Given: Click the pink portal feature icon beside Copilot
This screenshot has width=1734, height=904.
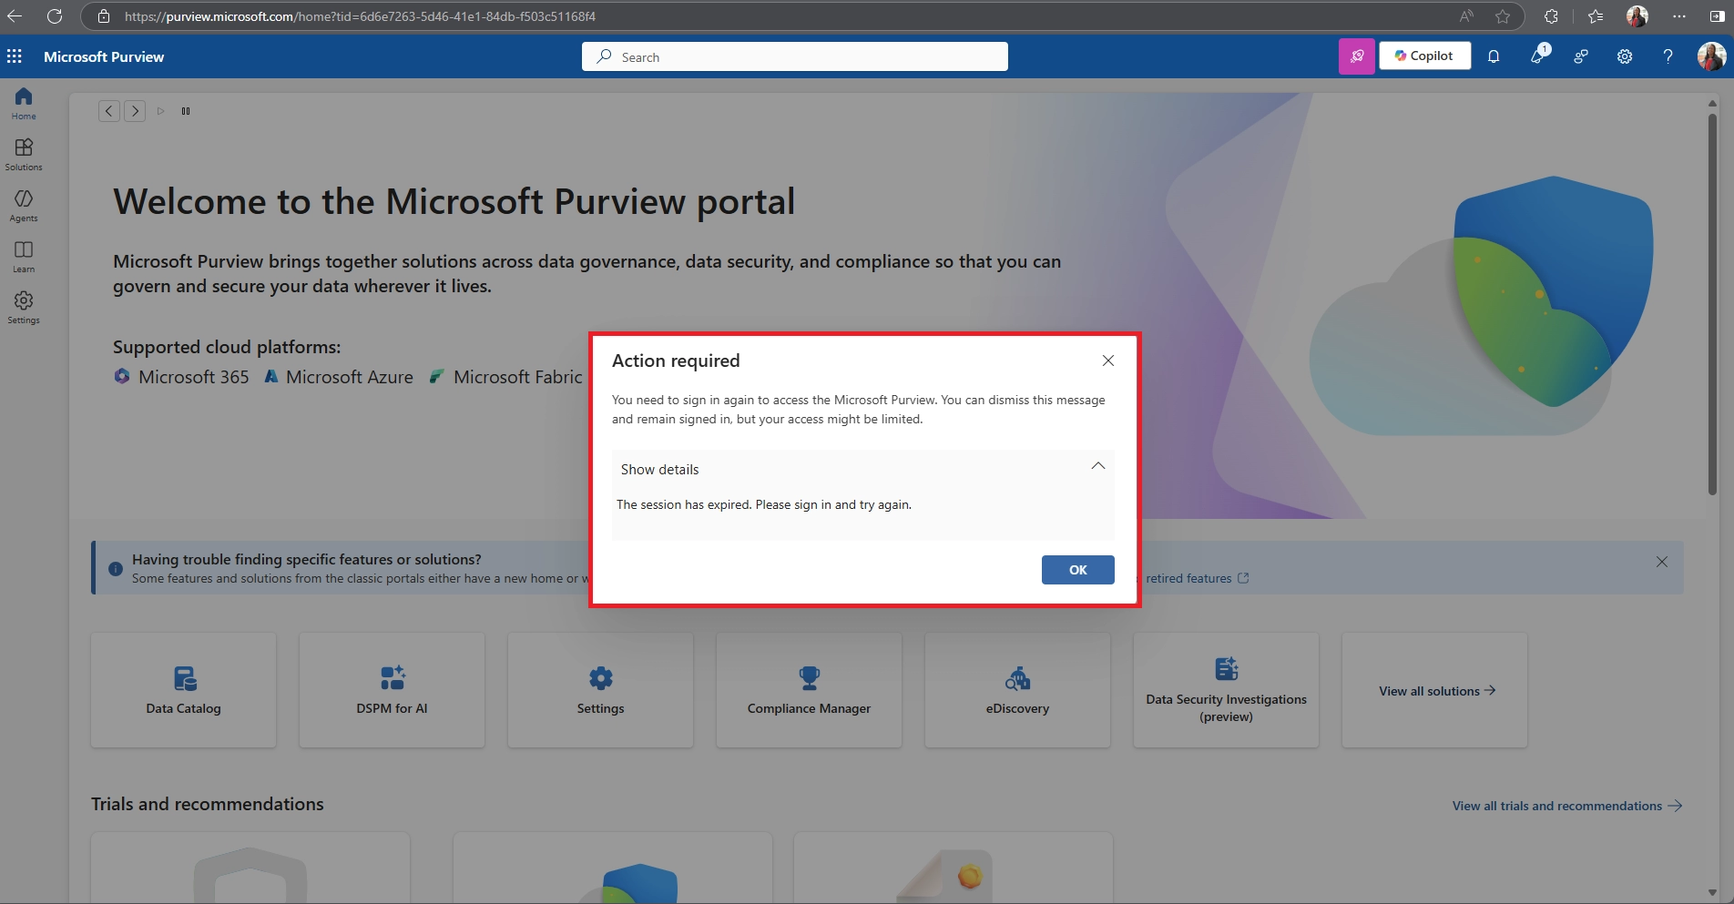Looking at the screenshot, I should point(1356,56).
